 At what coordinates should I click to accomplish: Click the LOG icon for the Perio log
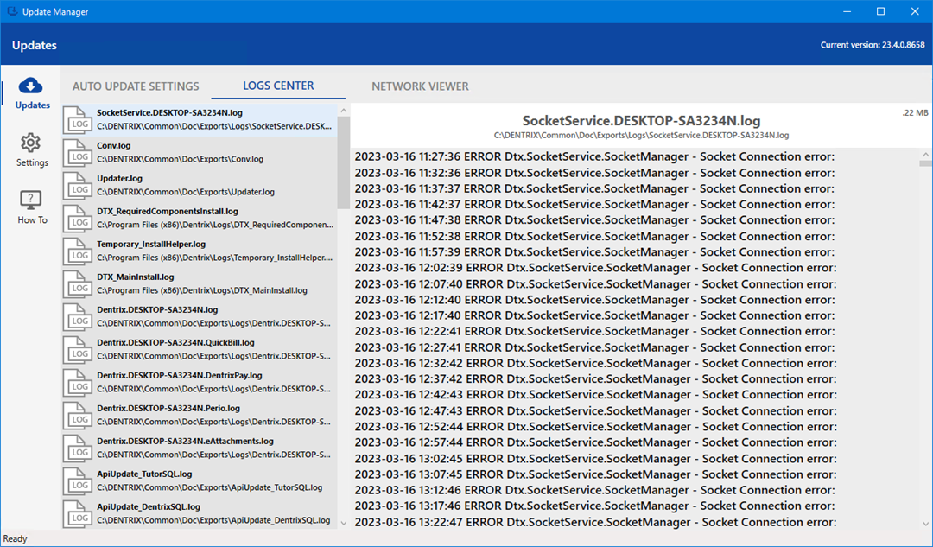(x=78, y=414)
